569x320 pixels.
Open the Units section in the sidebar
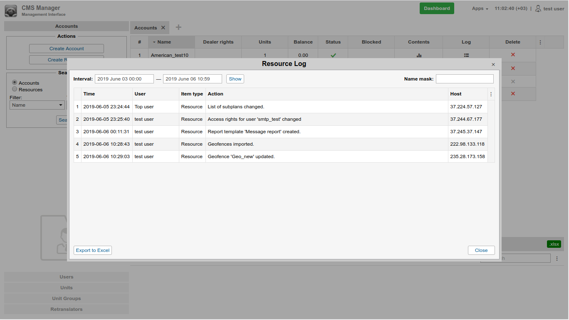point(66,288)
